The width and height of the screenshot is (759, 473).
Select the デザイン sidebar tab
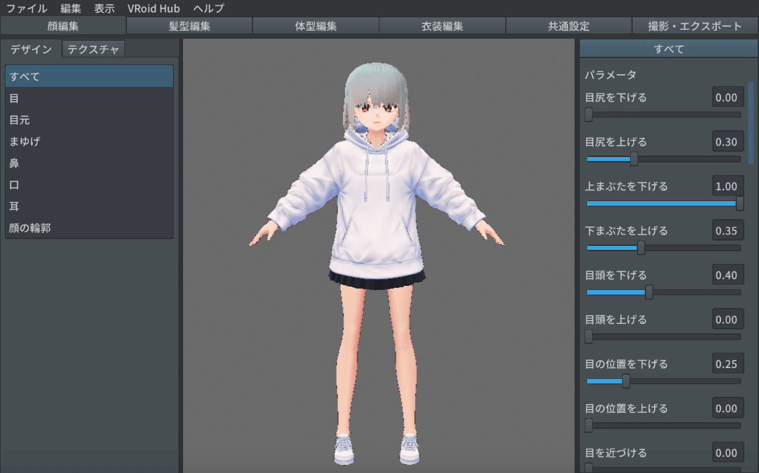[30, 48]
